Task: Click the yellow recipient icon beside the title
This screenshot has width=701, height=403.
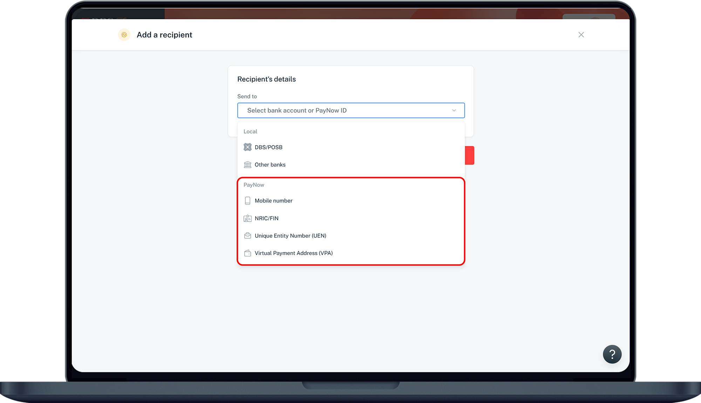Action: (124, 35)
